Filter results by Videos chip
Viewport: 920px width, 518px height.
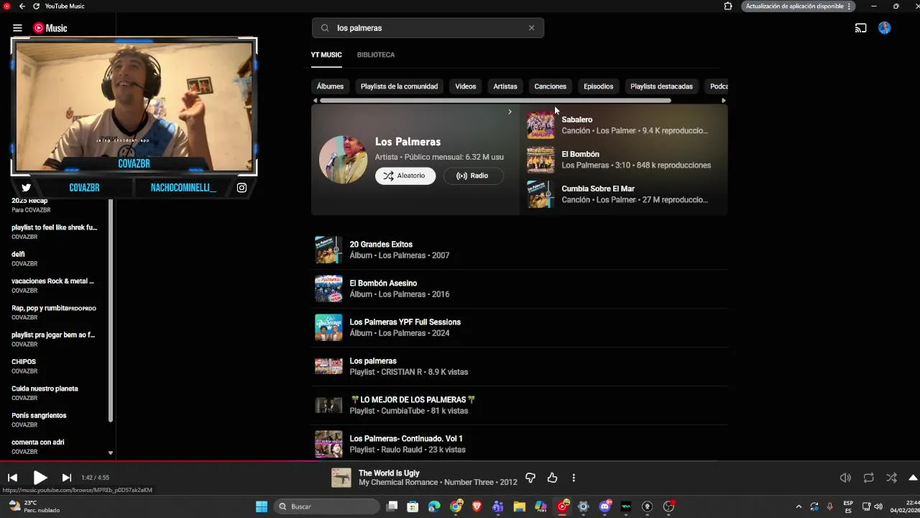click(x=465, y=86)
